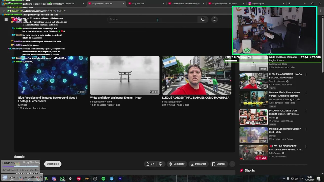This screenshot has height=182, width=324.
Task: Like the video with 9 K likes
Action: click(150, 164)
